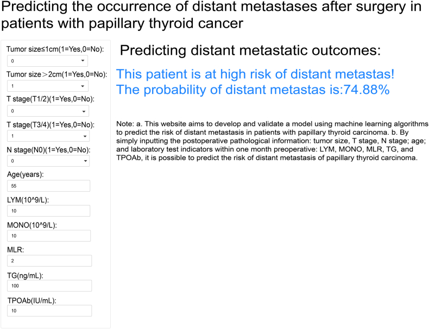This screenshot has height=329, width=429.
Task: Click the Note paragraph about the website
Action: (272, 141)
